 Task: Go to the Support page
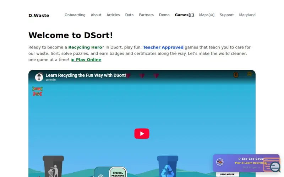coord(226,15)
